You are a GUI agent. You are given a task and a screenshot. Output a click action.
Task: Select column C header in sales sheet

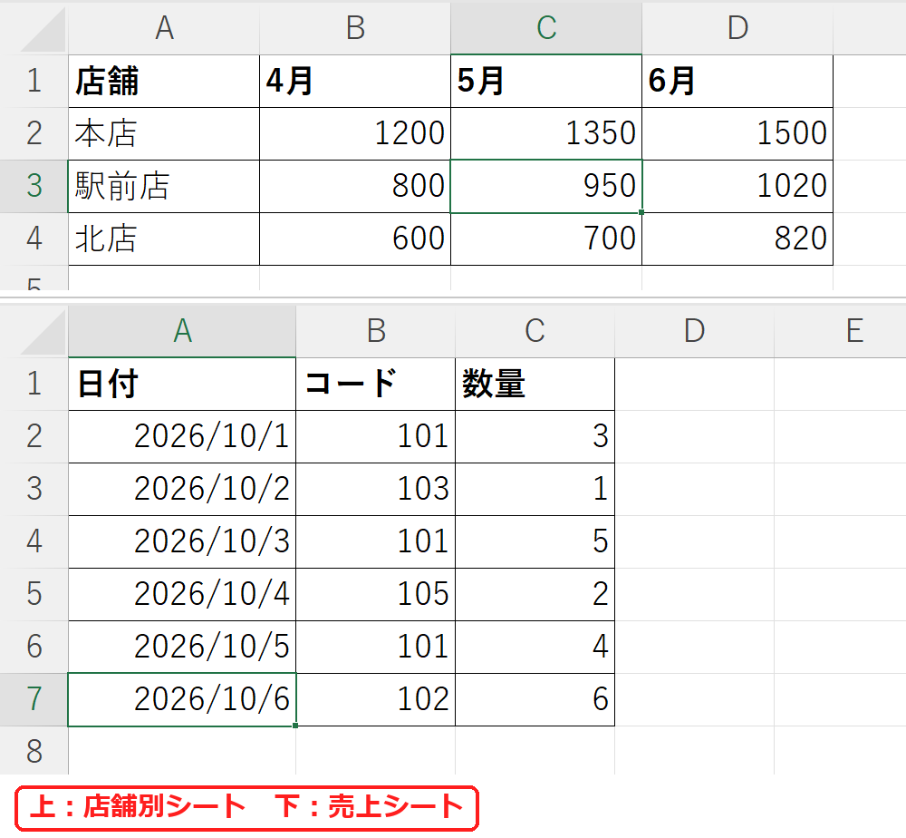[x=535, y=331]
